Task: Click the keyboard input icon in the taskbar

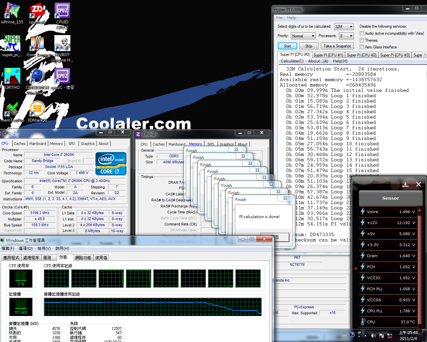Action: 345,335
